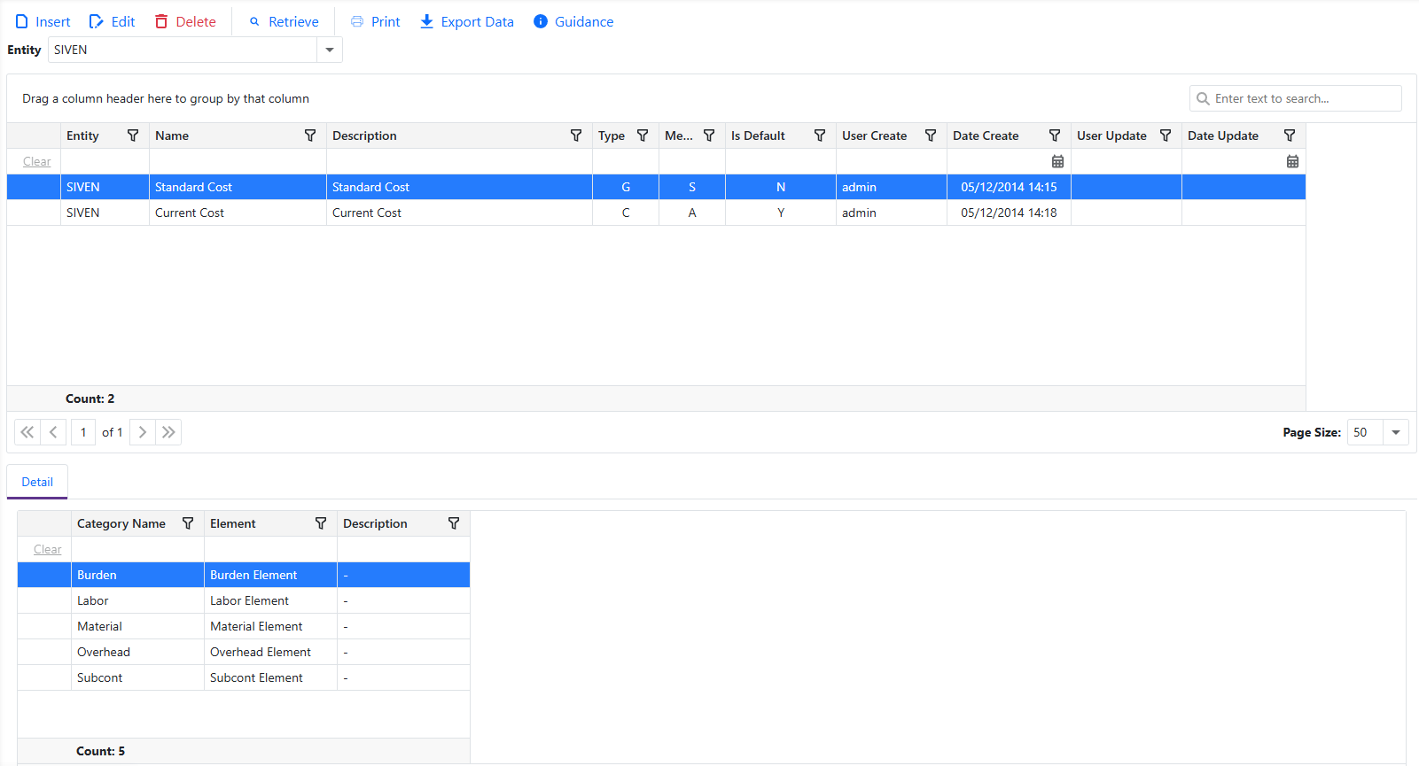
Task: Filter the Me... column
Action: coord(709,135)
